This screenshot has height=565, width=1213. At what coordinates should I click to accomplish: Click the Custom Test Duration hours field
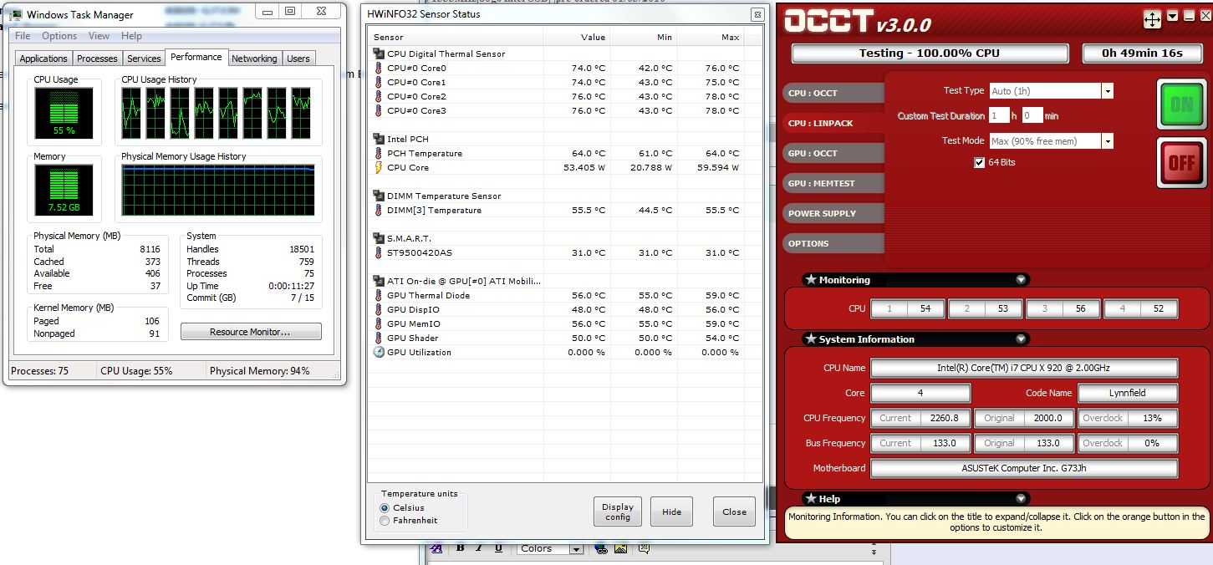tap(999, 115)
